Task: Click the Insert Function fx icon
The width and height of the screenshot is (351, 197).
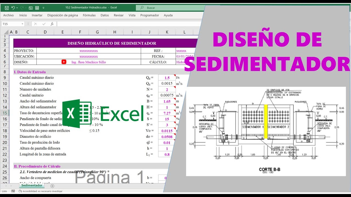Action: (52, 24)
